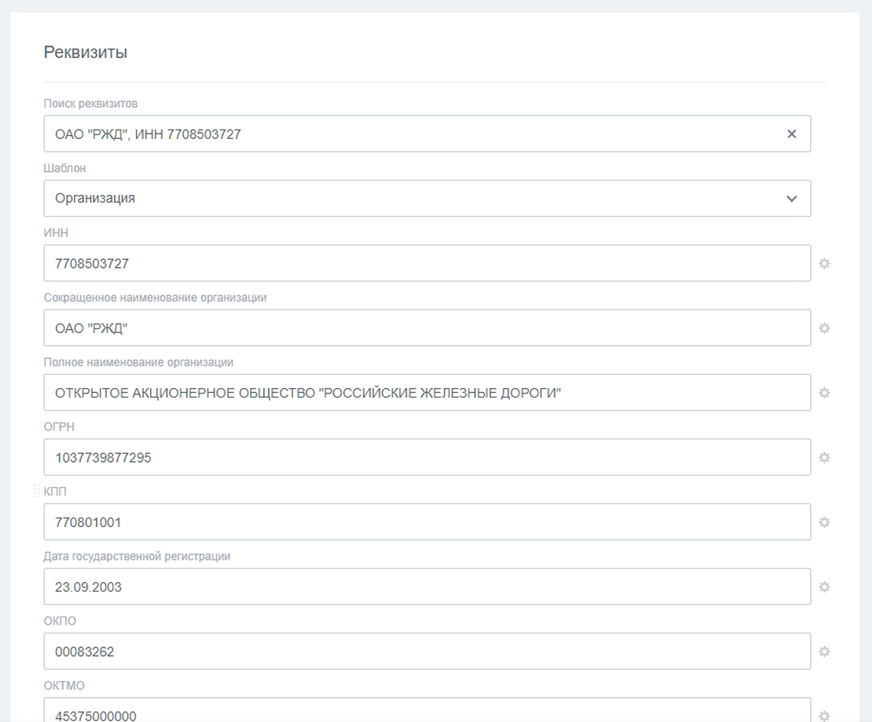Focus the ИНН input with 7708503727
Viewport: 872px width, 722px height.
427,263
